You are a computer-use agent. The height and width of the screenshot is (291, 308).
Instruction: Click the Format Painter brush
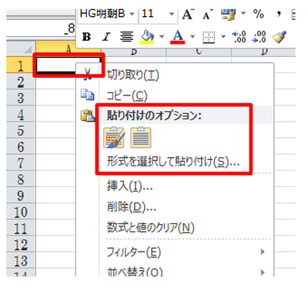click(280, 37)
